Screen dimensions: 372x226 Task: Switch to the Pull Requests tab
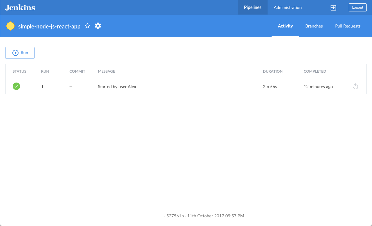348,26
